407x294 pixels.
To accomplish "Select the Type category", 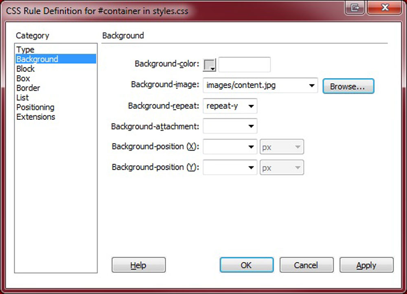I will point(25,50).
